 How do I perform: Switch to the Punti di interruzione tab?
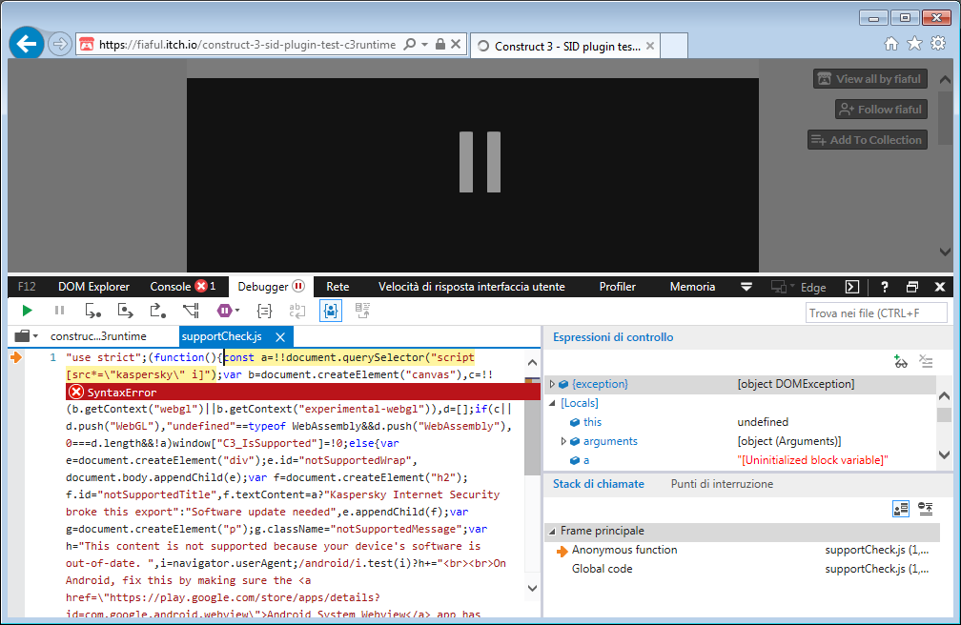(722, 484)
